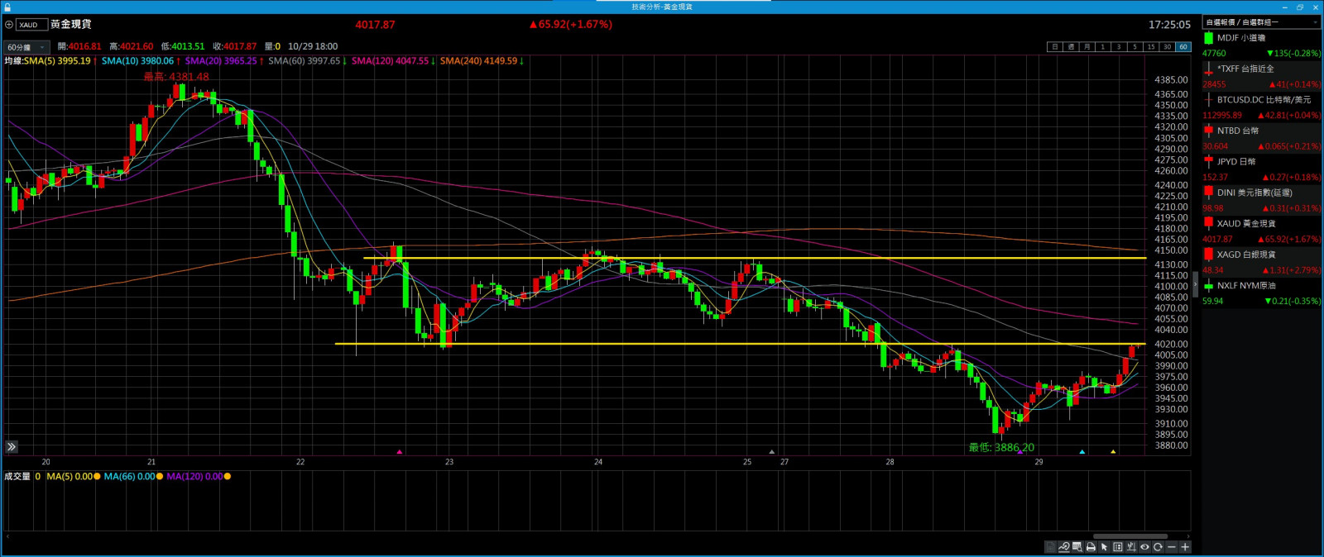Click the horizontal chart scrollbar thumb
The image size is (1324, 557).
pyautogui.click(x=1130, y=536)
